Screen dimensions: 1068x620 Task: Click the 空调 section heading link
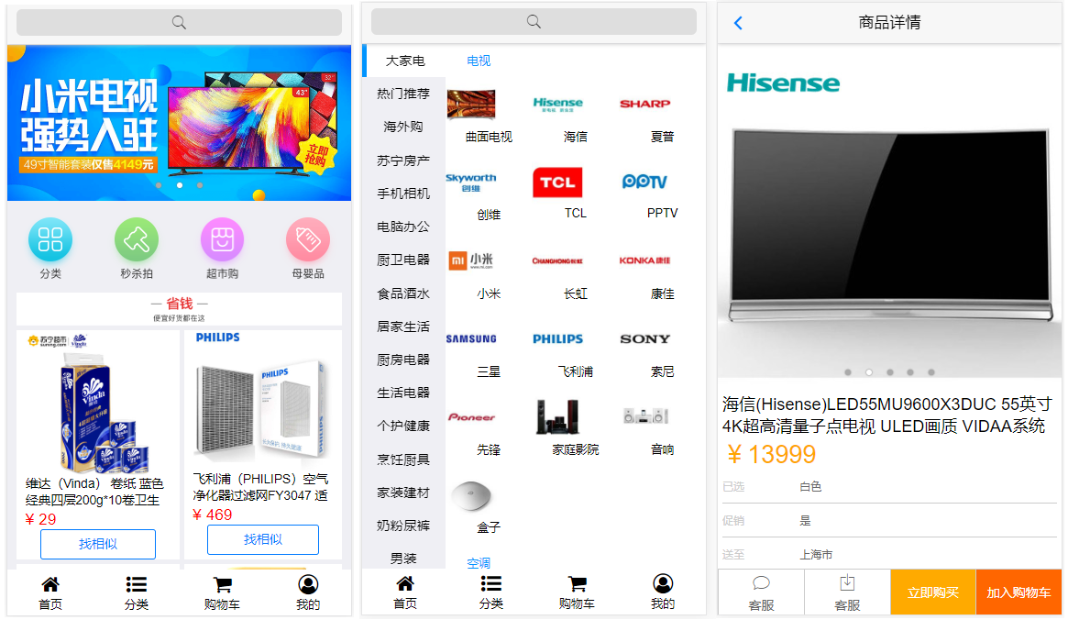(x=479, y=563)
